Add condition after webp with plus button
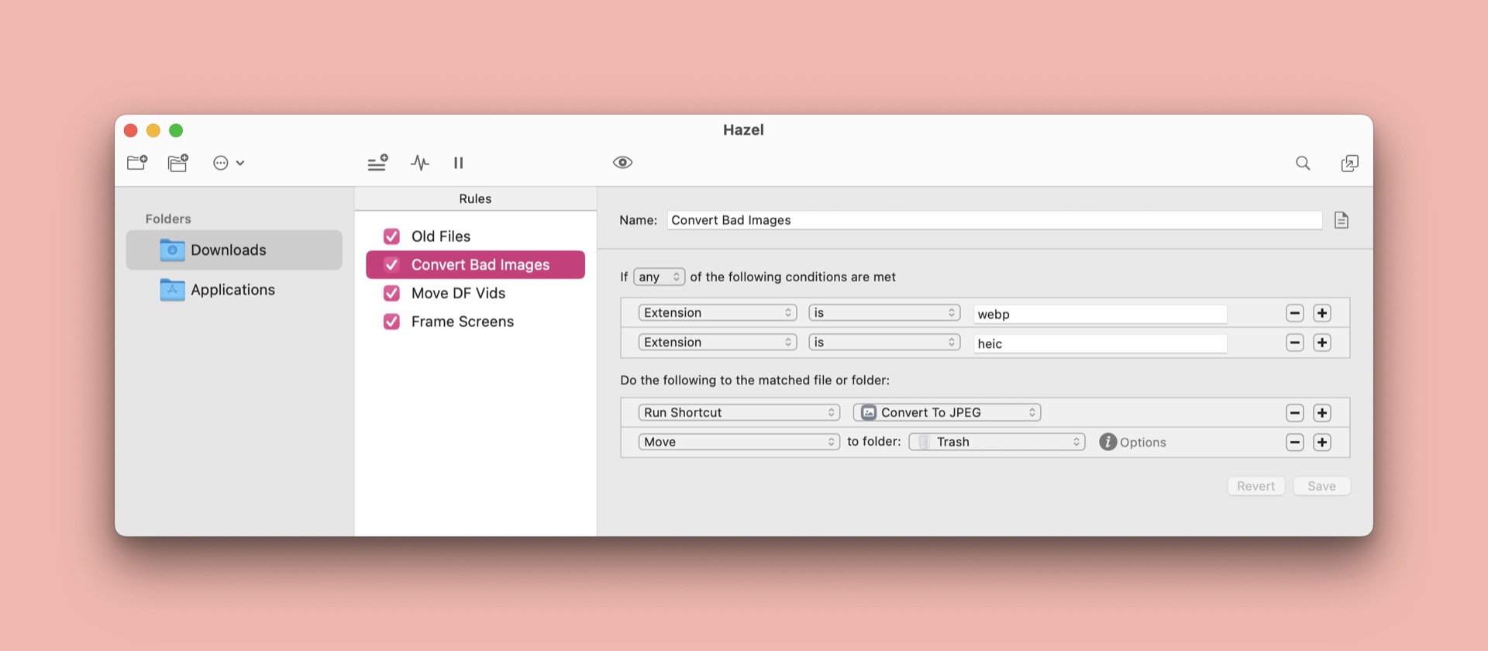1488x651 pixels. 1322,313
